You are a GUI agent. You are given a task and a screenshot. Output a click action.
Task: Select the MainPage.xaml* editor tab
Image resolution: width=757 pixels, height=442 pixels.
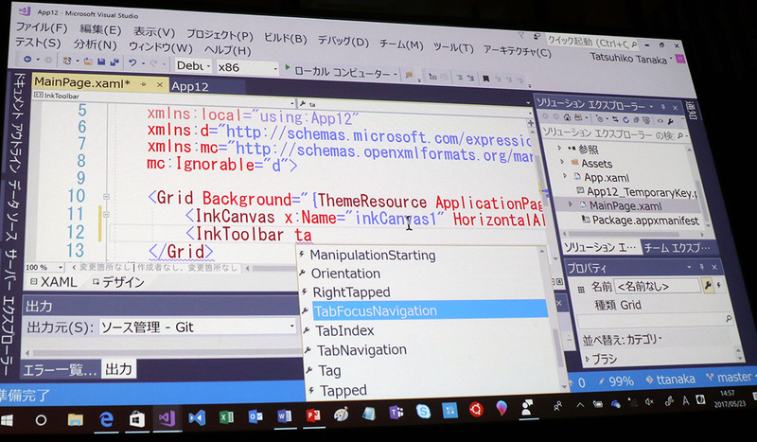[82, 82]
